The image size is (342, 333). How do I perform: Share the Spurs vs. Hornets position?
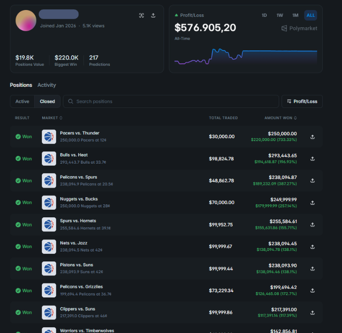click(312, 225)
